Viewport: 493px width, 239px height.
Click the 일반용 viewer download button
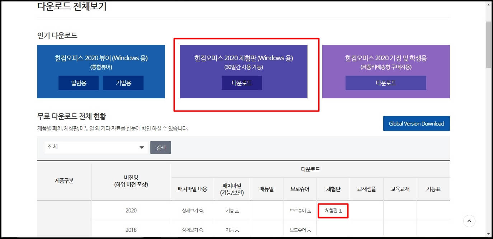tap(79, 83)
